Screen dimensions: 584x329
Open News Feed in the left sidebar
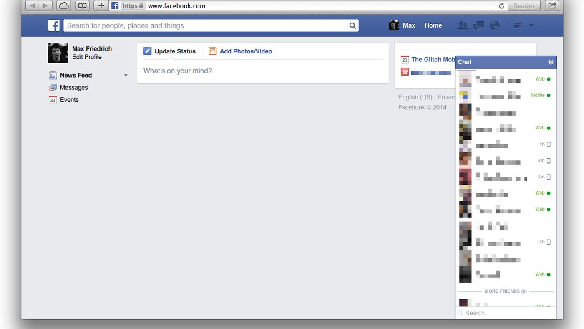pyautogui.click(x=76, y=76)
